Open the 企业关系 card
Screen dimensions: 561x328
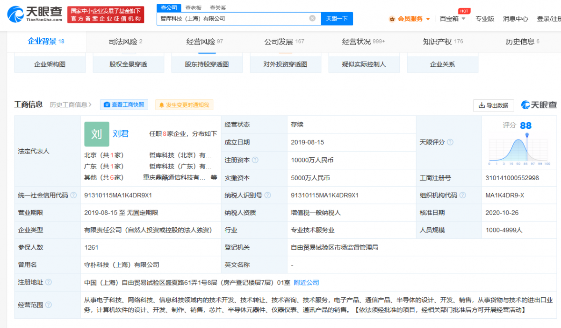(442, 64)
